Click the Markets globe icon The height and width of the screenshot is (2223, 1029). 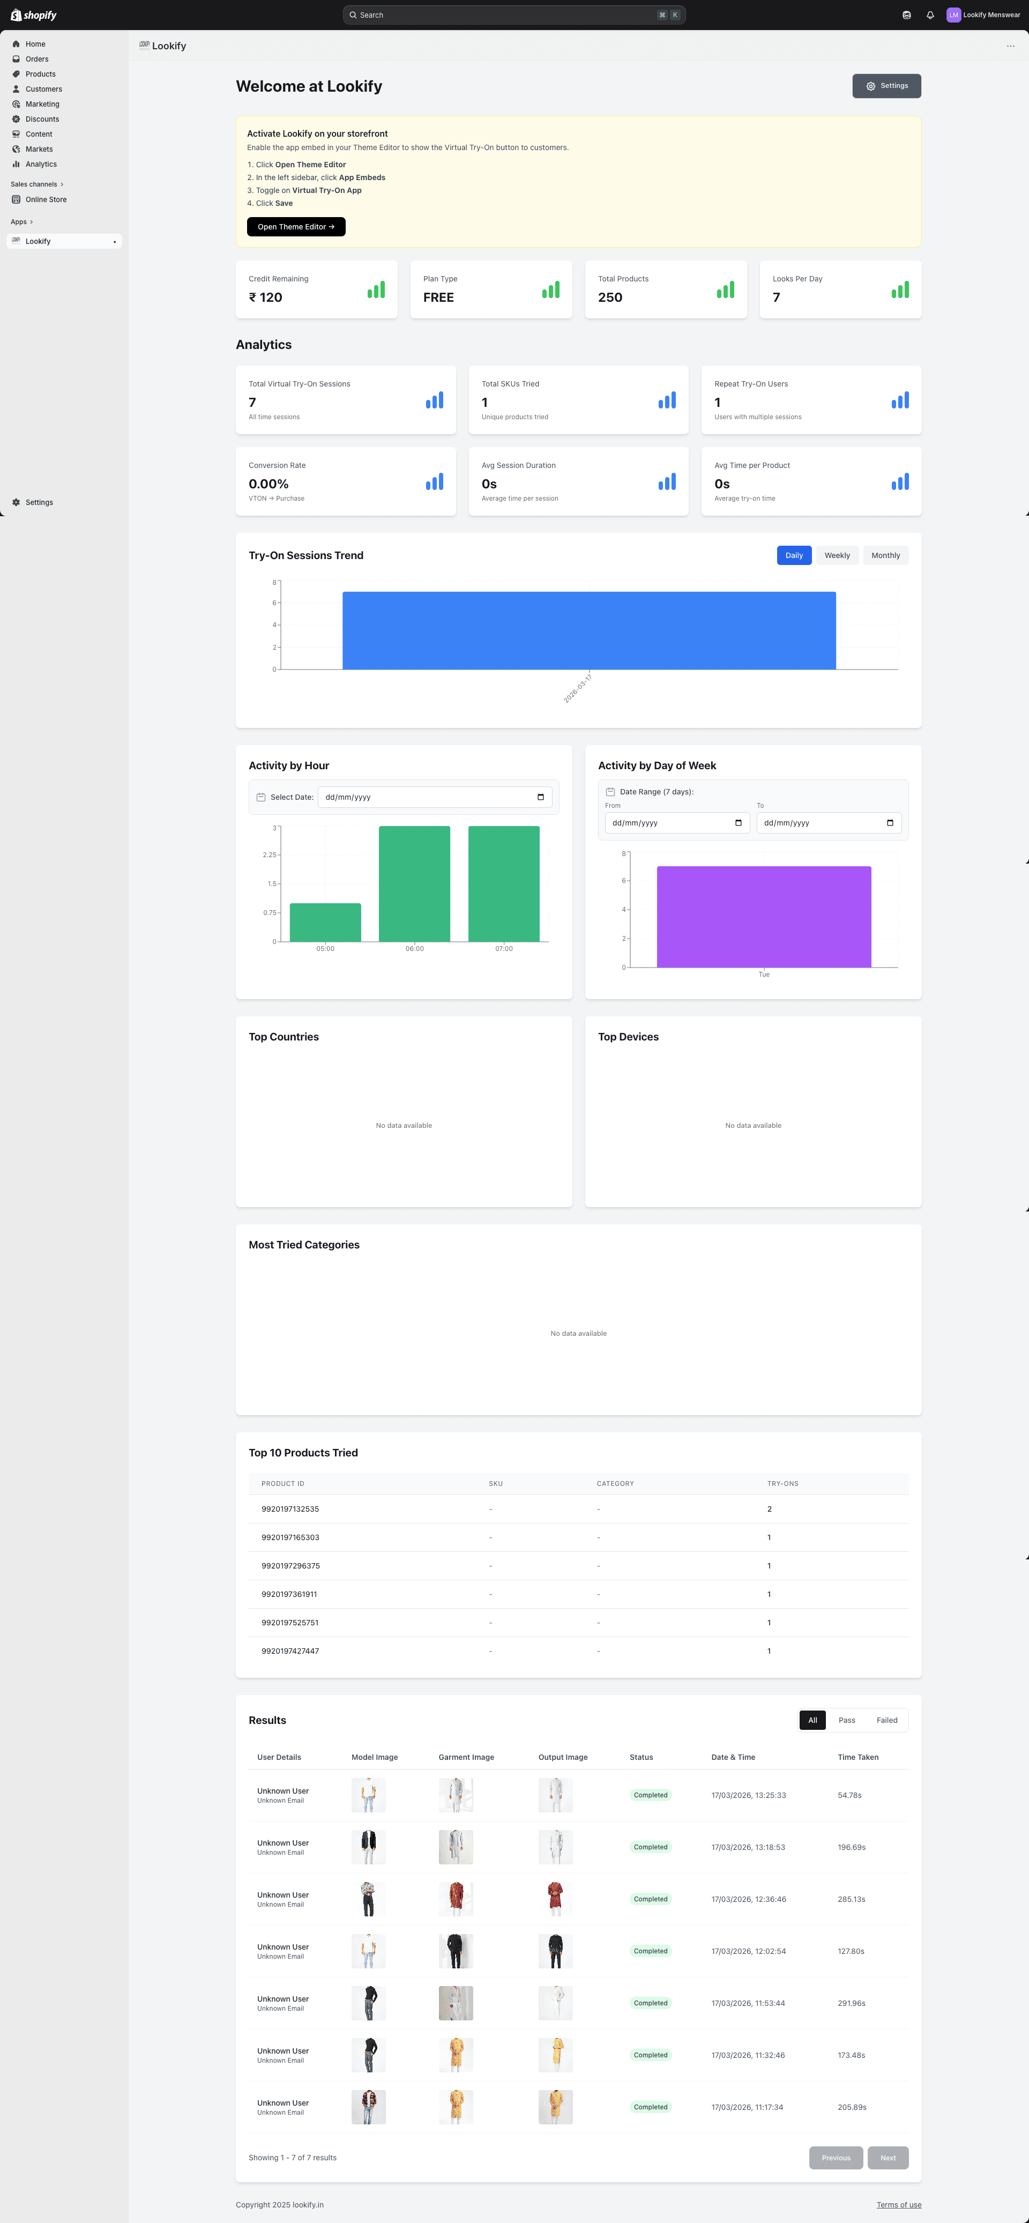pyautogui.click(x=16, y=150)
